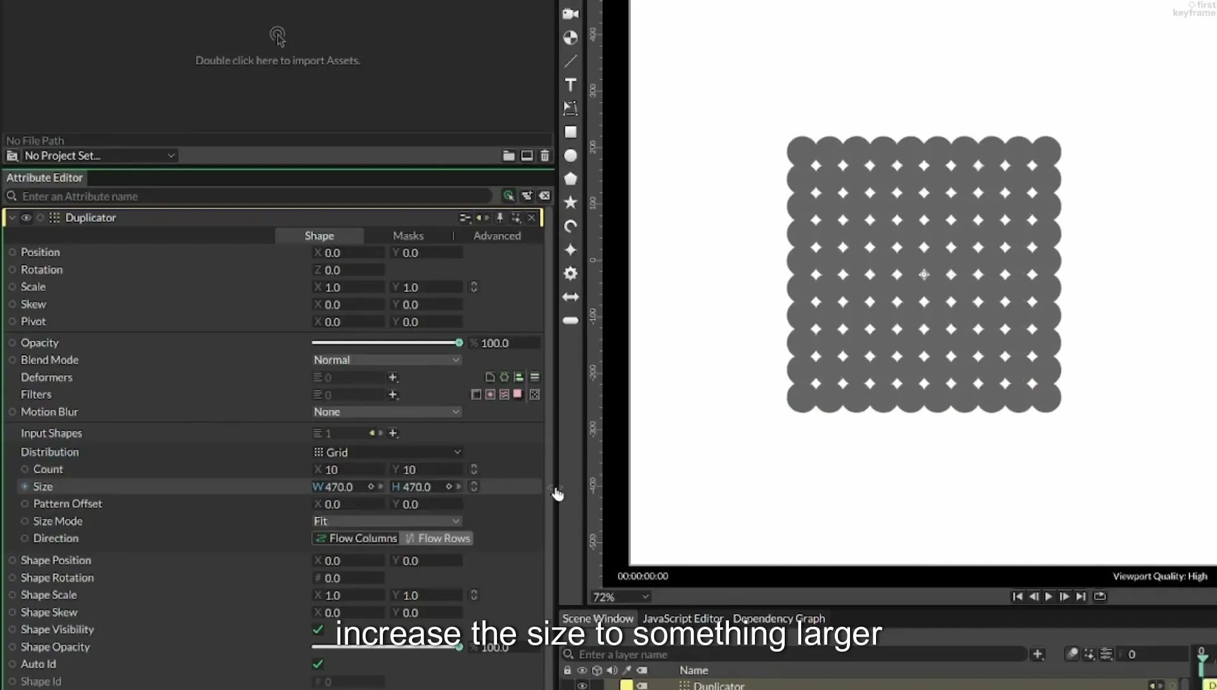
Task: Switch to the Masks tab
Action: [x=408, y=235]
